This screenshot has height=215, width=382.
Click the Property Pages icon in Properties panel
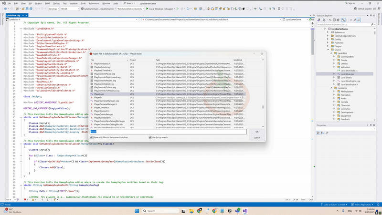(x=327, y=133)
